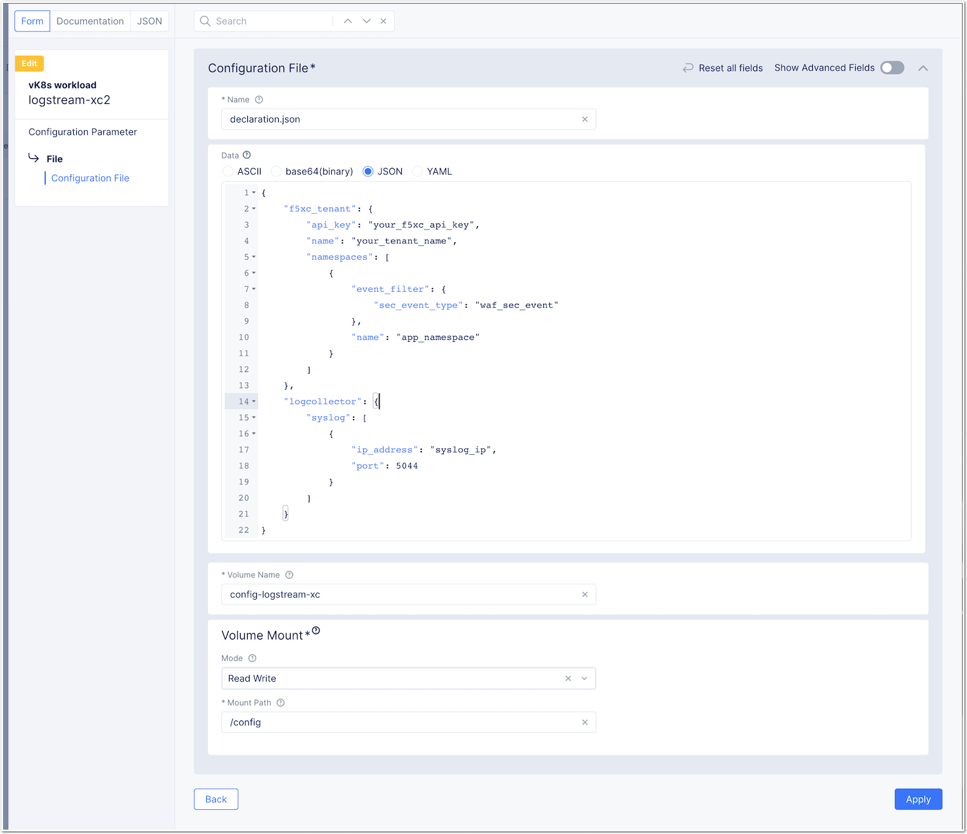The image size is (967, 834).
Task: Clear the Mount Path field
Action: click(584, 722)
